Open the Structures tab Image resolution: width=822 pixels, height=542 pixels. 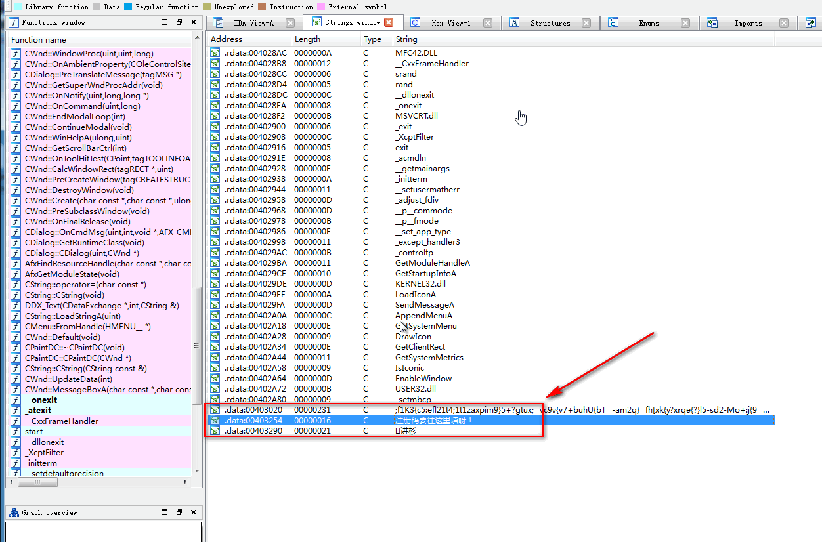click(x=550, y=23)
